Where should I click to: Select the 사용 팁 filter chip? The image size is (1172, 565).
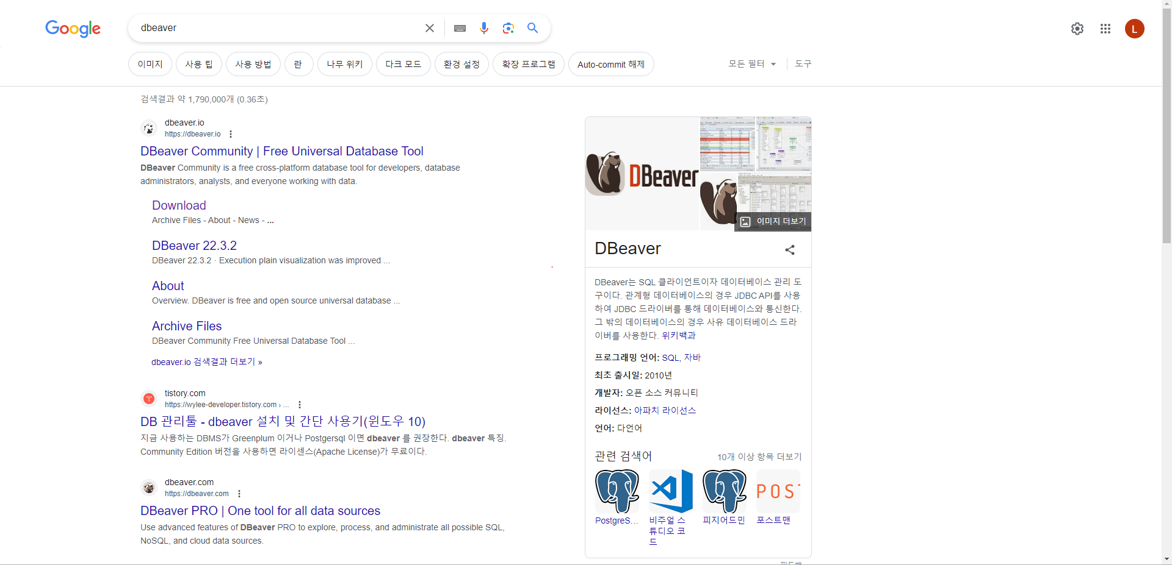[199, 64]
